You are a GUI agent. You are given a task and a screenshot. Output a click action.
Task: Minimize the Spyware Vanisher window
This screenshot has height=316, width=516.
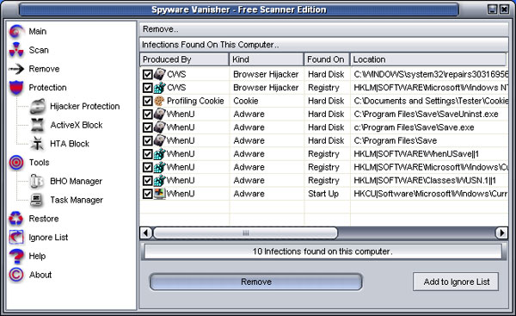point(492,9)
